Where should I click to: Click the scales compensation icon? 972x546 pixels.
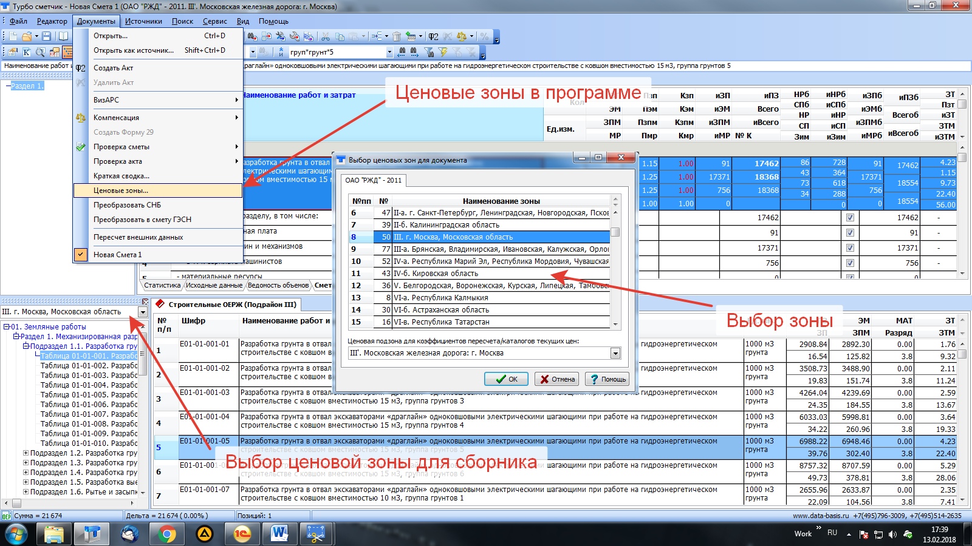click(x=462, y=36)
